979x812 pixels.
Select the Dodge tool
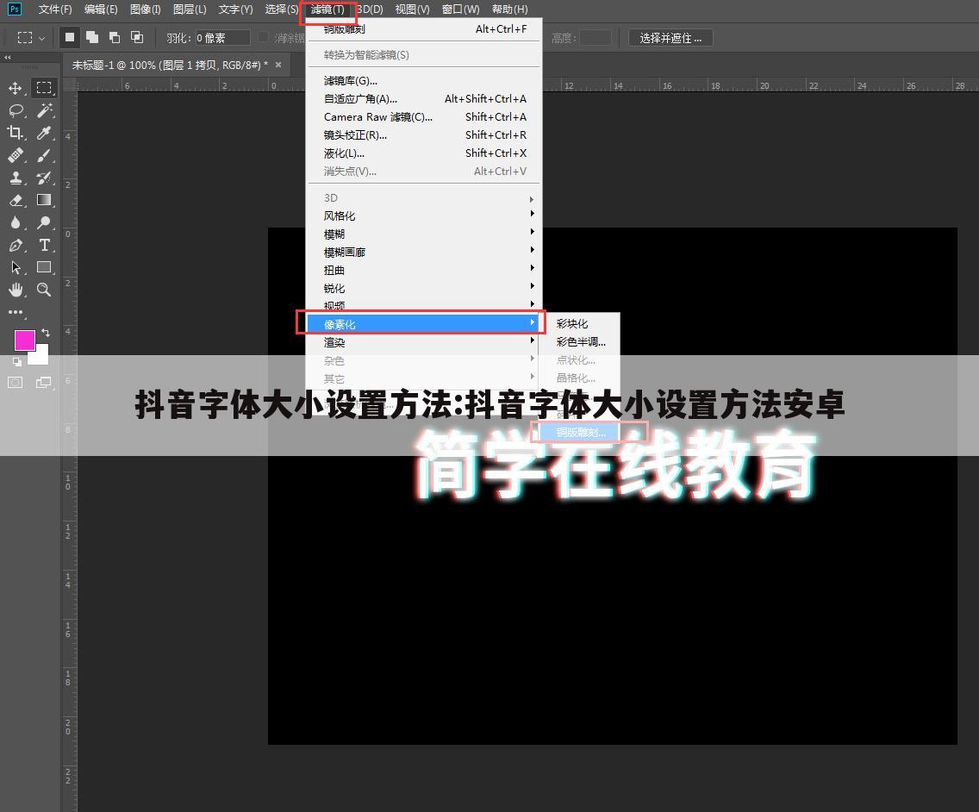point(44,222)
